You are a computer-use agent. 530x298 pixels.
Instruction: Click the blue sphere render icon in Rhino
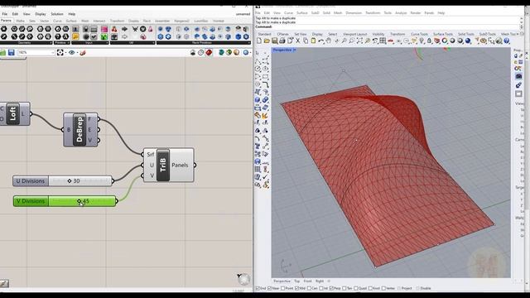click(x=468, y=41)
